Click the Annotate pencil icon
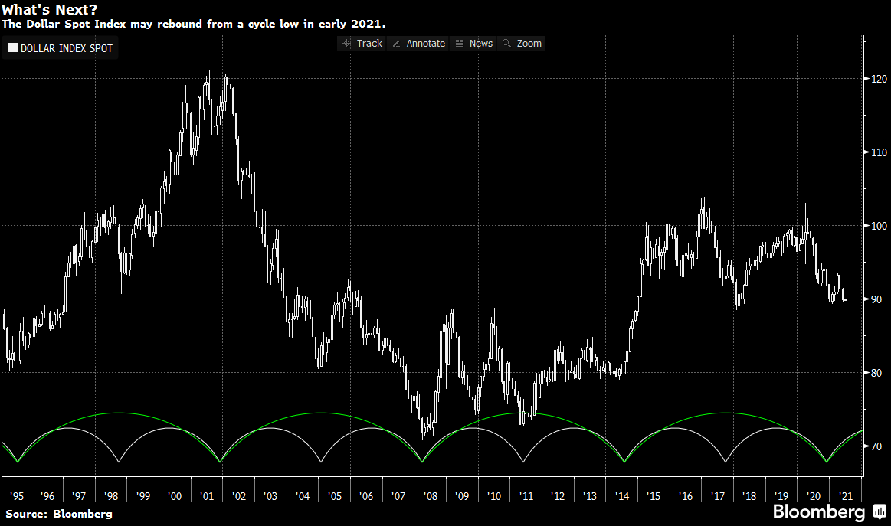891x526 pixels. 397,43
